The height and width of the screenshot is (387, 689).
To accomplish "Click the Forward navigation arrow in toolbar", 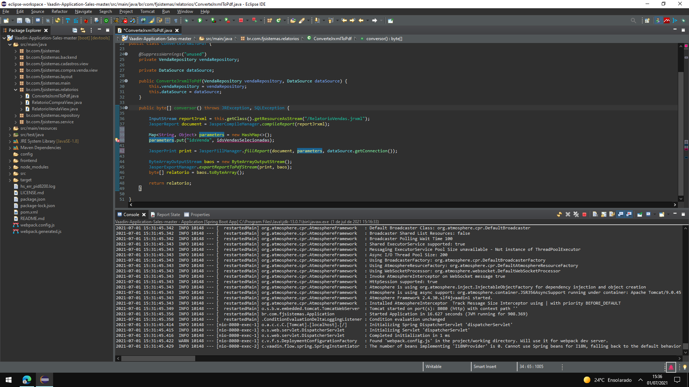I will coord(374,20).
